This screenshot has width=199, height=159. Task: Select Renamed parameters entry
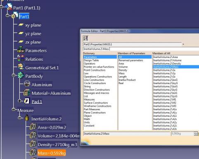pos(131,60)
